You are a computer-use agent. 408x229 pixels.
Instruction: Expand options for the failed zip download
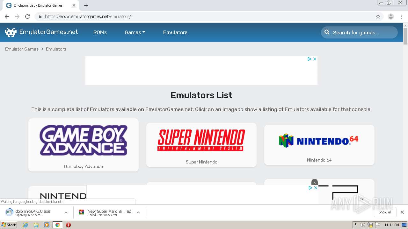(138, 212)
